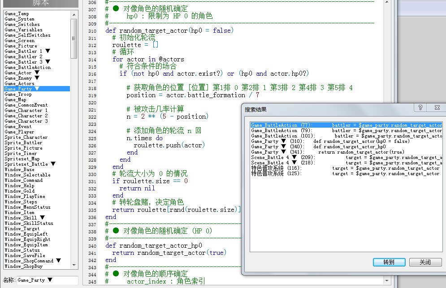Select Game_BattleAction (77) search result row
446x288 pixels.
coord(346,125)
